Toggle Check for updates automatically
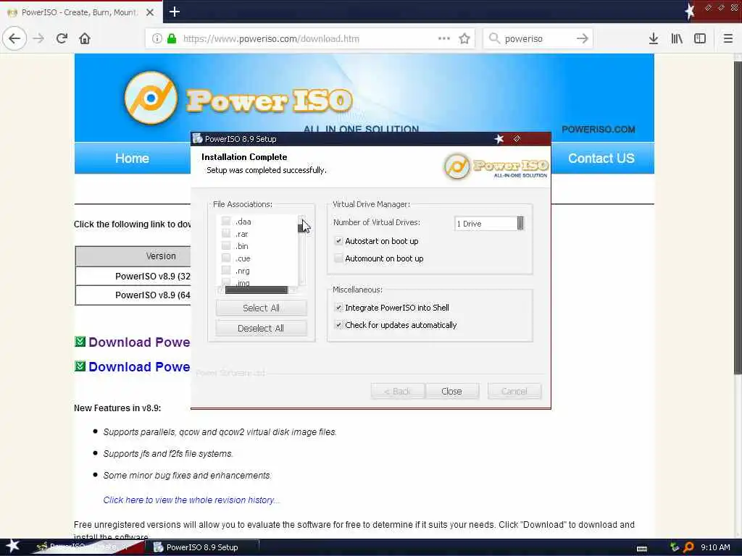The height and width of the screenshot is (556, 742). click(x=338, y=325)
